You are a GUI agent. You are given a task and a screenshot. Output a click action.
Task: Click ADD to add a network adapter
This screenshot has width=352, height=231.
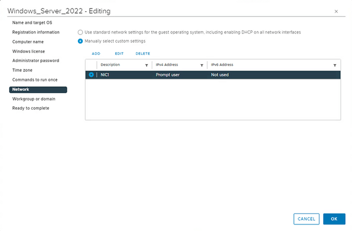click(96, 53)
